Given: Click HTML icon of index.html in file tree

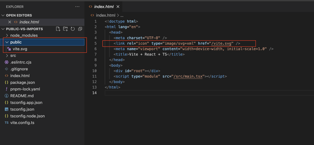Looking at the screenshot, I should coord(6,76).
